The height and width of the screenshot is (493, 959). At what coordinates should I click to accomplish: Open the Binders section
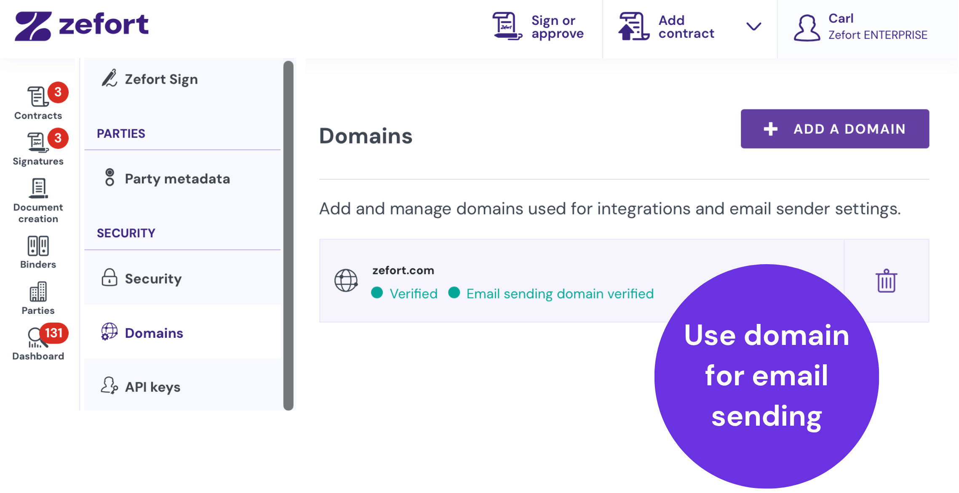[x=38, y=252]
